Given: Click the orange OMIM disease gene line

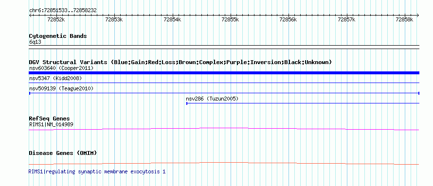Looking at the screenshot, I should [x=224, y=163].
